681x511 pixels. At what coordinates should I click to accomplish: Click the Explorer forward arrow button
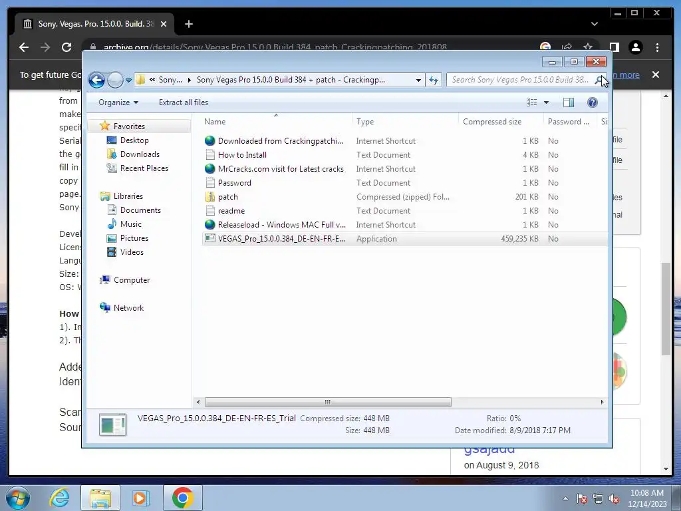(x=115, y=80)
